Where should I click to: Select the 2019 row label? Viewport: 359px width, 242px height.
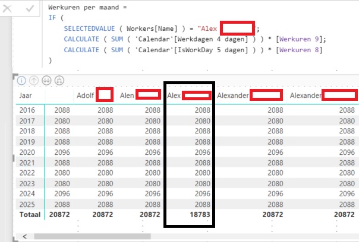click(x=27, y=142)
